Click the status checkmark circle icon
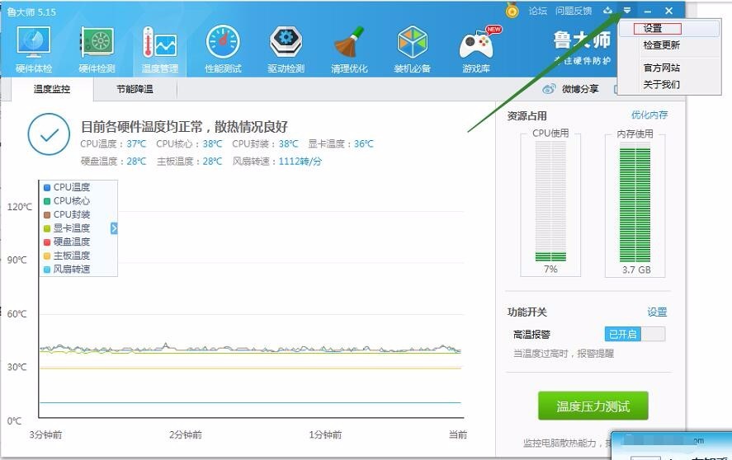 (x=49, y=134)
